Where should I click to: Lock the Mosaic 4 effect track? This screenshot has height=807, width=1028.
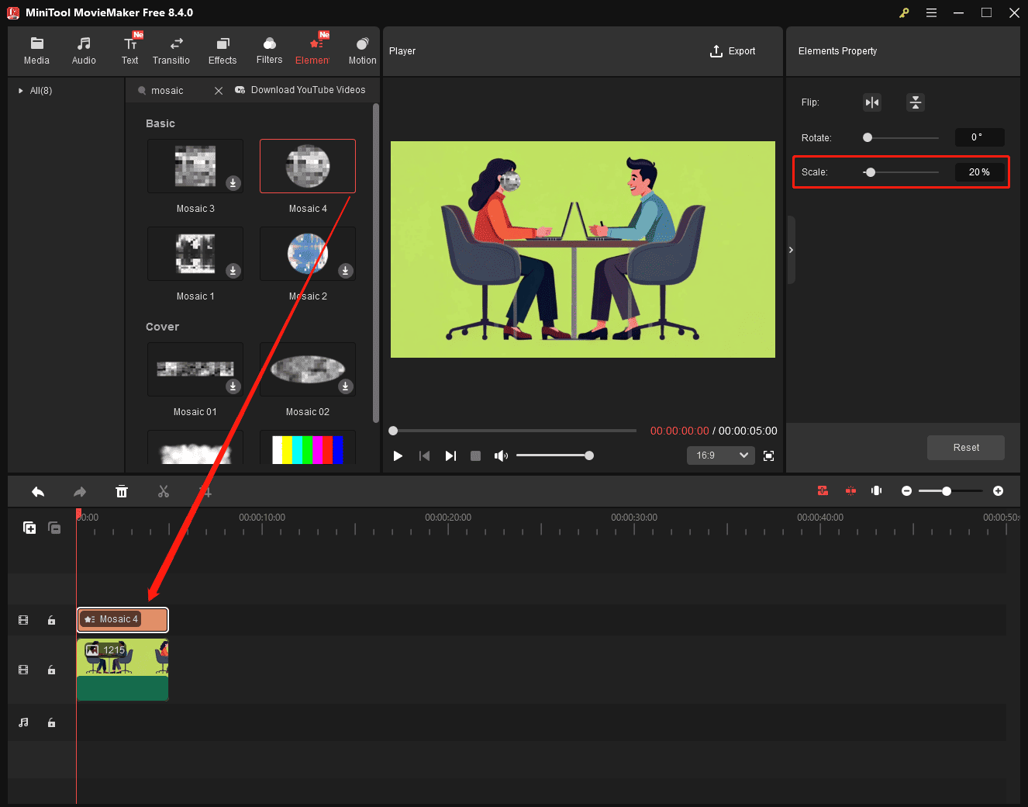coord(51,619)
